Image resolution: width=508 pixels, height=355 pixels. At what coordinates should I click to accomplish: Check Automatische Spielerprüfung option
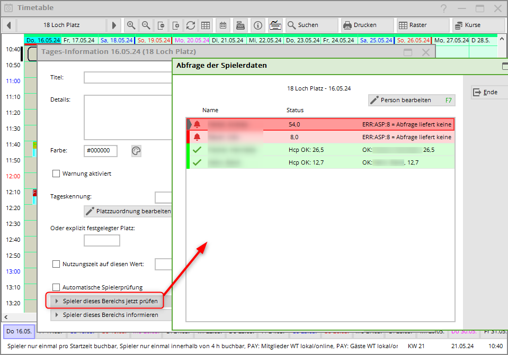pyautogui.click(x=56, y=287)
